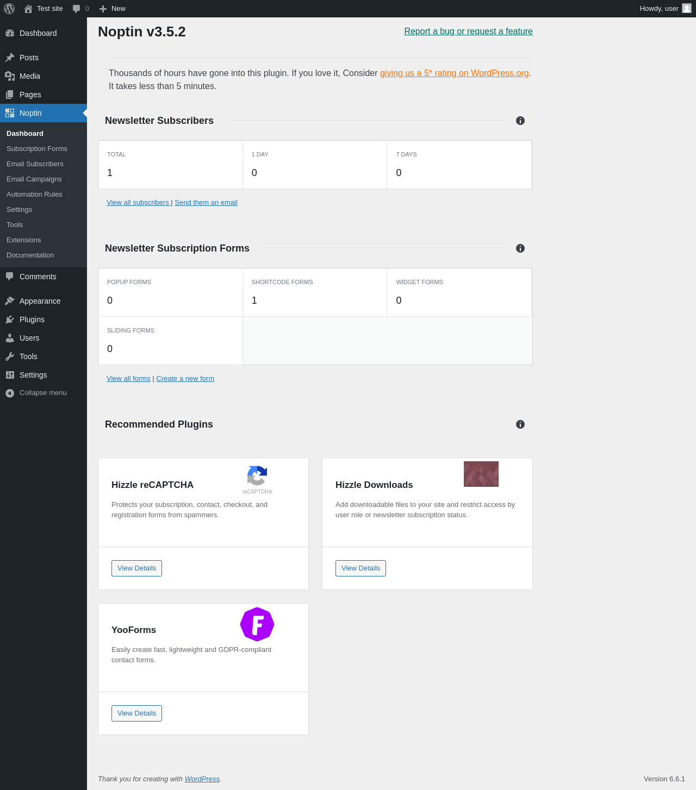Open Subscription Forms in Noptin submenu
The image size is (696, 790).
point(37,149)
